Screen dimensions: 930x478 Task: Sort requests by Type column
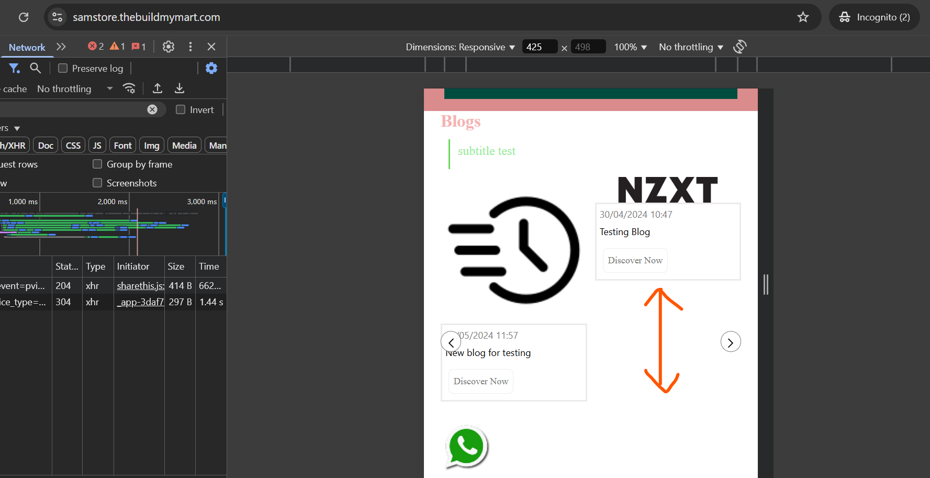98,266
